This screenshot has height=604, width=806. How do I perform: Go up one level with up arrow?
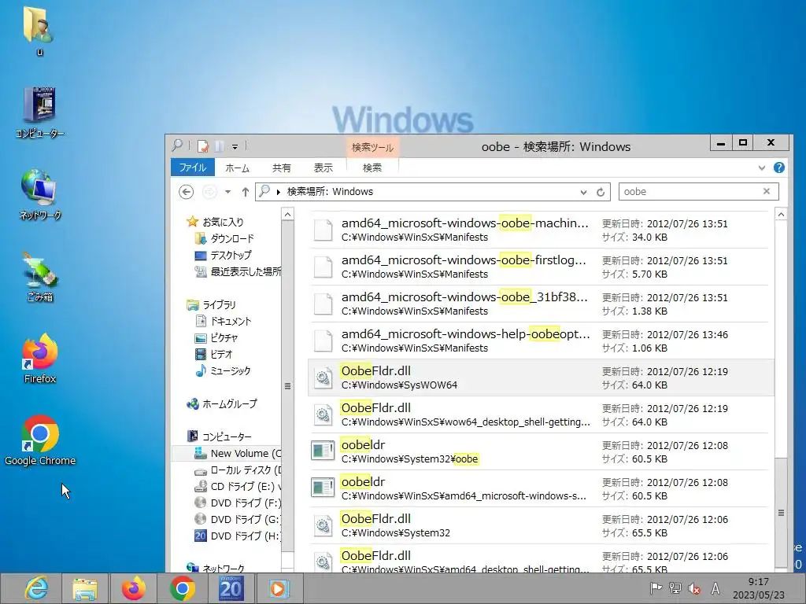click(x=246, y=192)
